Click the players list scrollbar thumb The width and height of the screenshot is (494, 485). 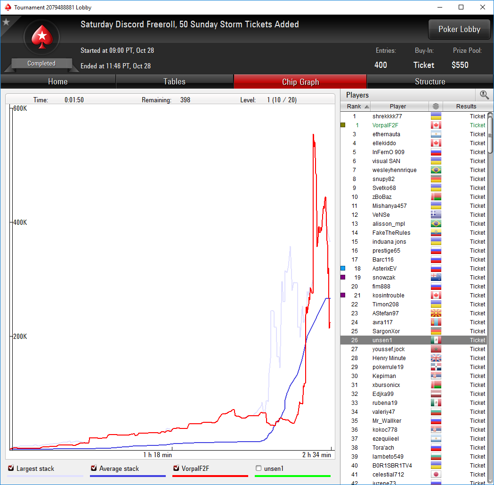pos(490,135)
